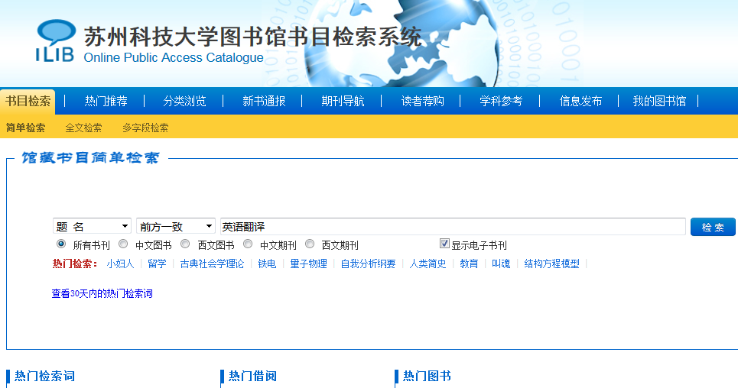Go to 我的图书馆 in navigation bar

point(659,101)
